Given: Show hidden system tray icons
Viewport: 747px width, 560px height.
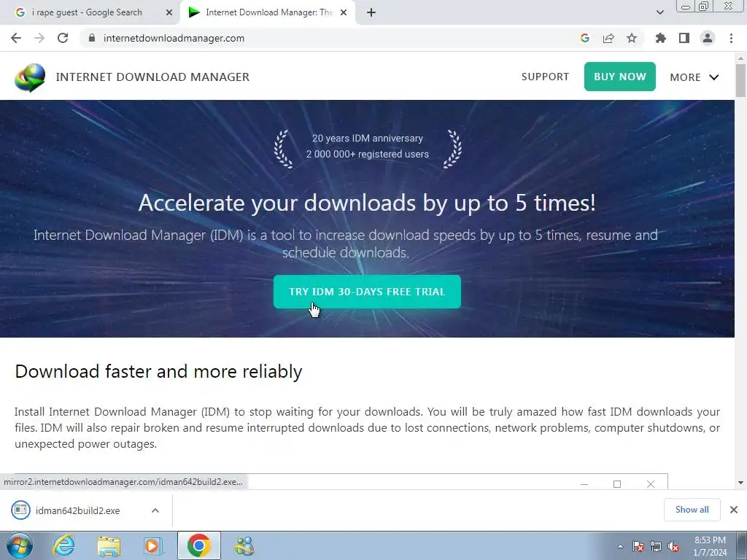Looking at the screenshot, I should [x=620, y=546].
